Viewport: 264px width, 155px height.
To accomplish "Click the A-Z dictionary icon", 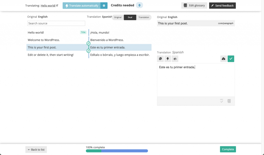I will [x=229, y=101].
